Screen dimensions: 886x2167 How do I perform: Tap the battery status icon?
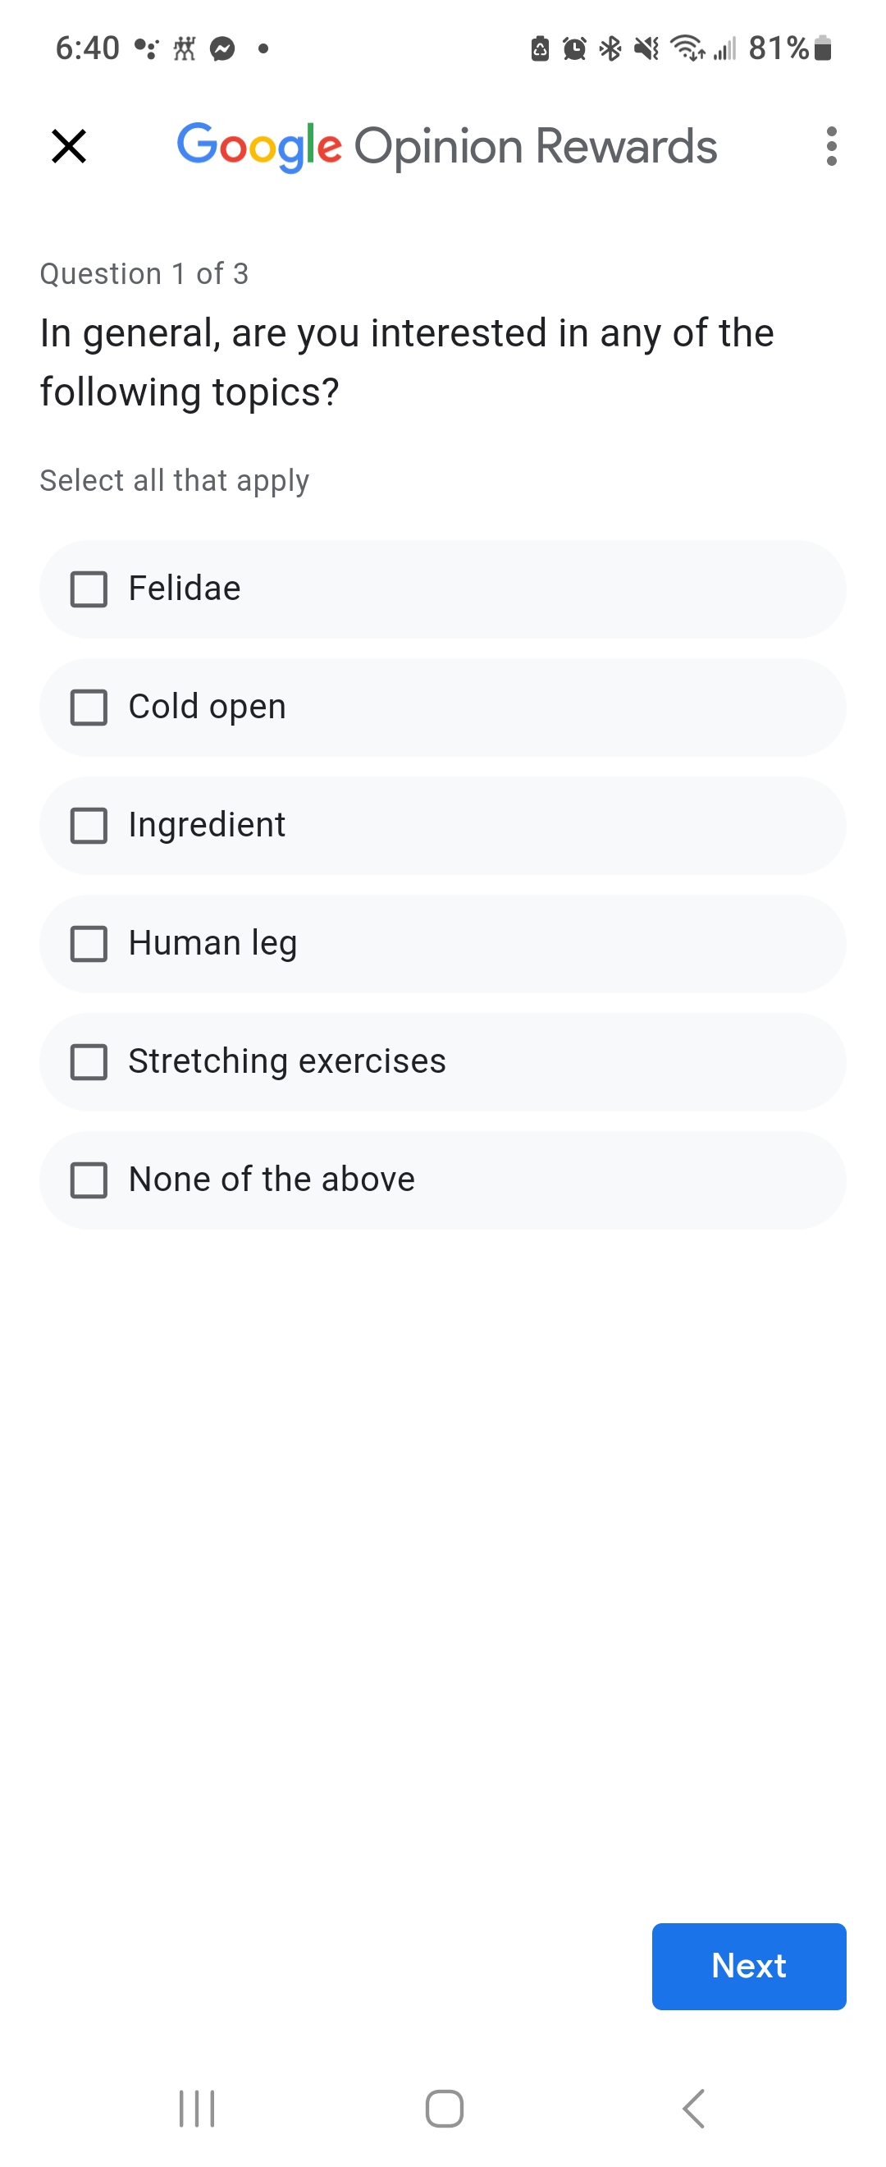pyautogui.click(x=823, y=48)
